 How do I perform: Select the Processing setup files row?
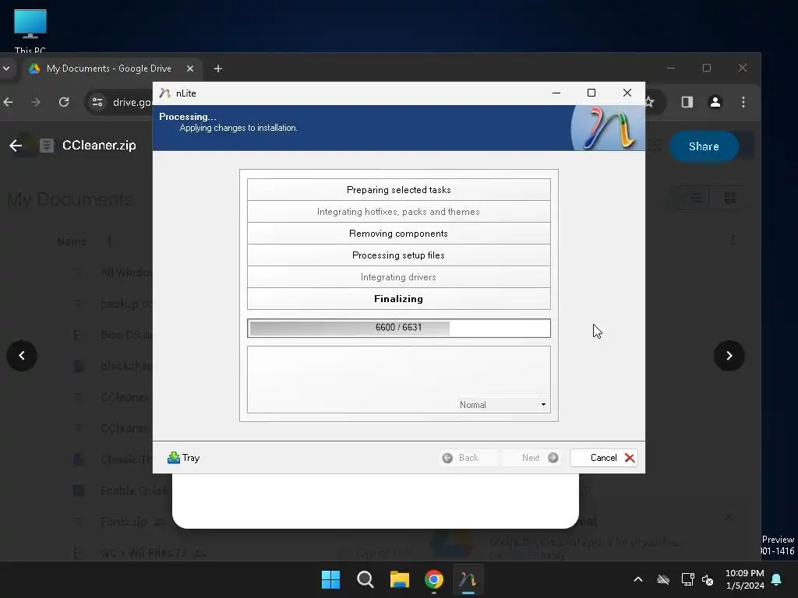click(398, 255)
